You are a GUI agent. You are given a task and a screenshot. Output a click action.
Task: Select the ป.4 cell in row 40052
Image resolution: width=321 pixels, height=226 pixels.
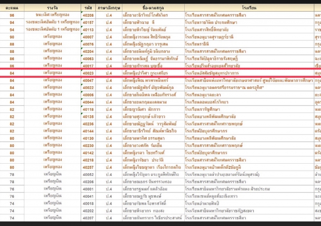(109, 175)
